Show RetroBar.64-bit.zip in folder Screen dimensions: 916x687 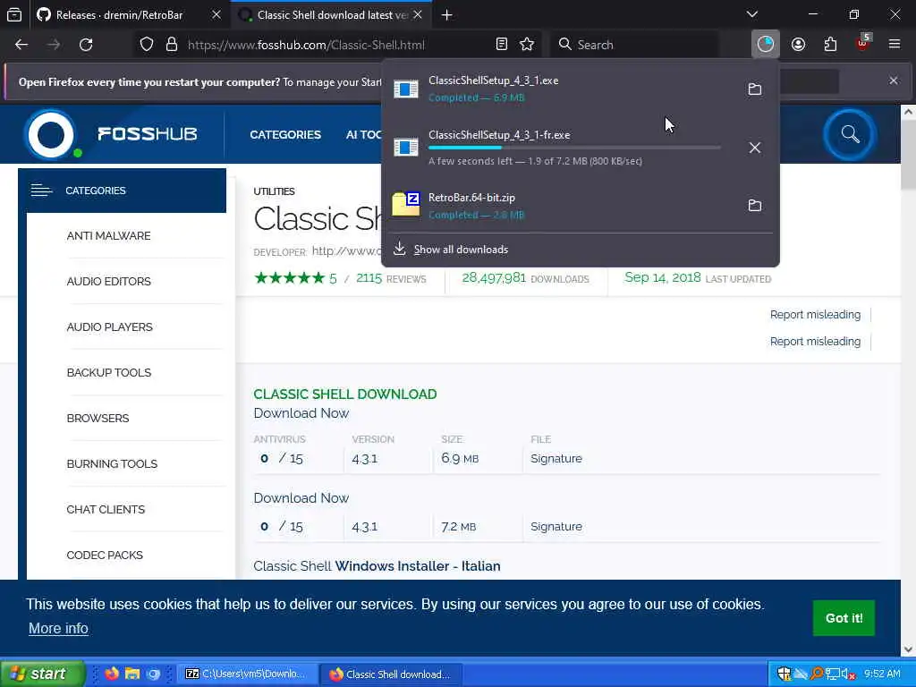[x=755, y=206]
